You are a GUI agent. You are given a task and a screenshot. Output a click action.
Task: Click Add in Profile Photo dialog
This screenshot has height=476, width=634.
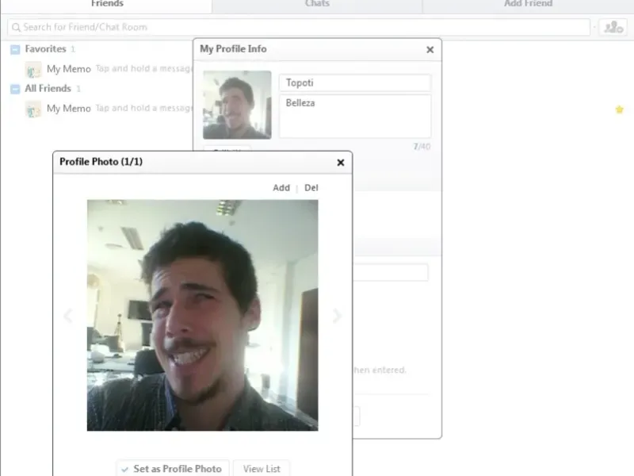[281, 188]
